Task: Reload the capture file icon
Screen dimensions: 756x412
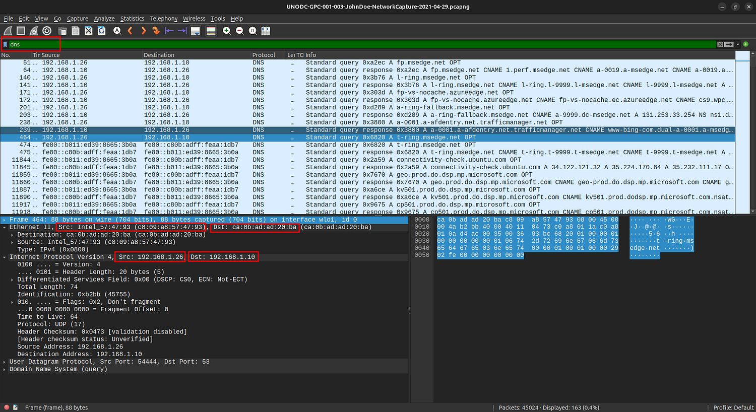Action: (x=101, y=31)
